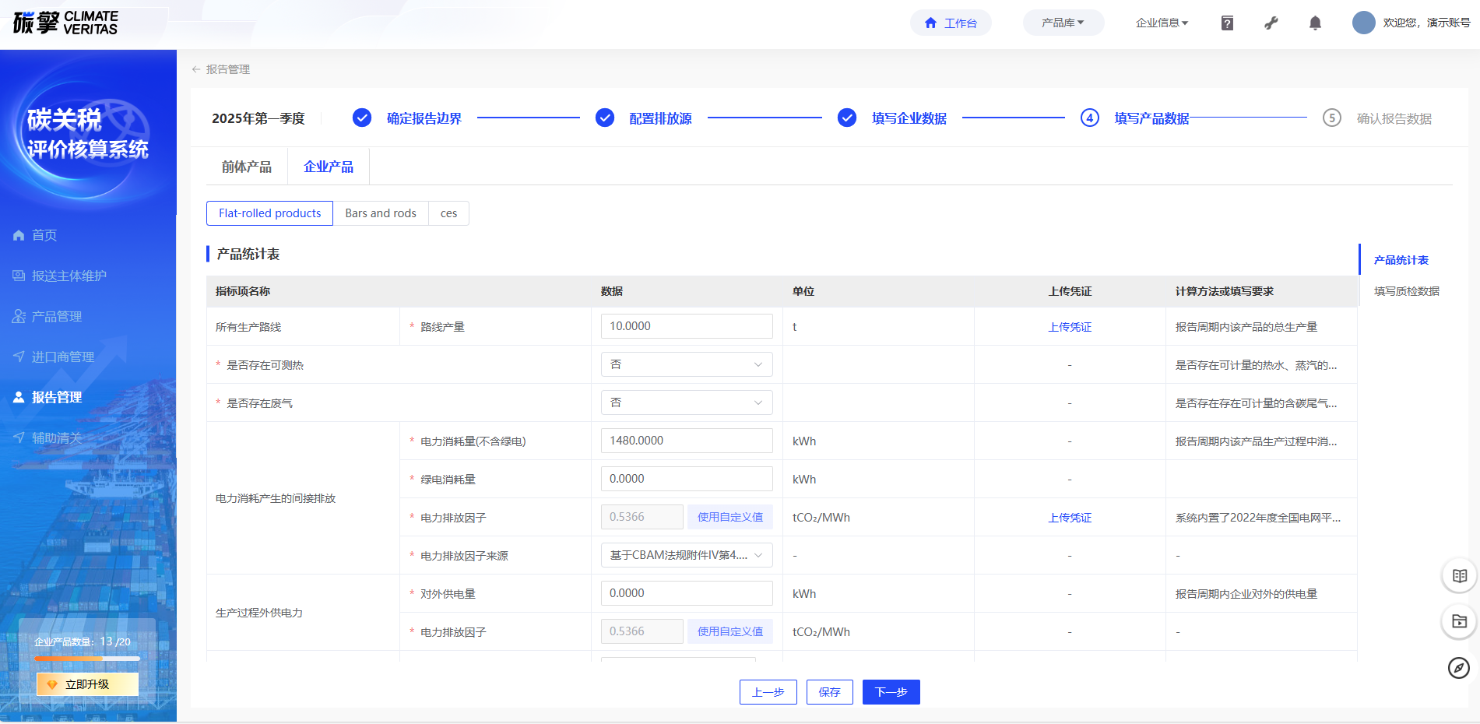Open the wrench settings icon
1480x724 pixels.
pyautogui.click(x=1271, y=23)
